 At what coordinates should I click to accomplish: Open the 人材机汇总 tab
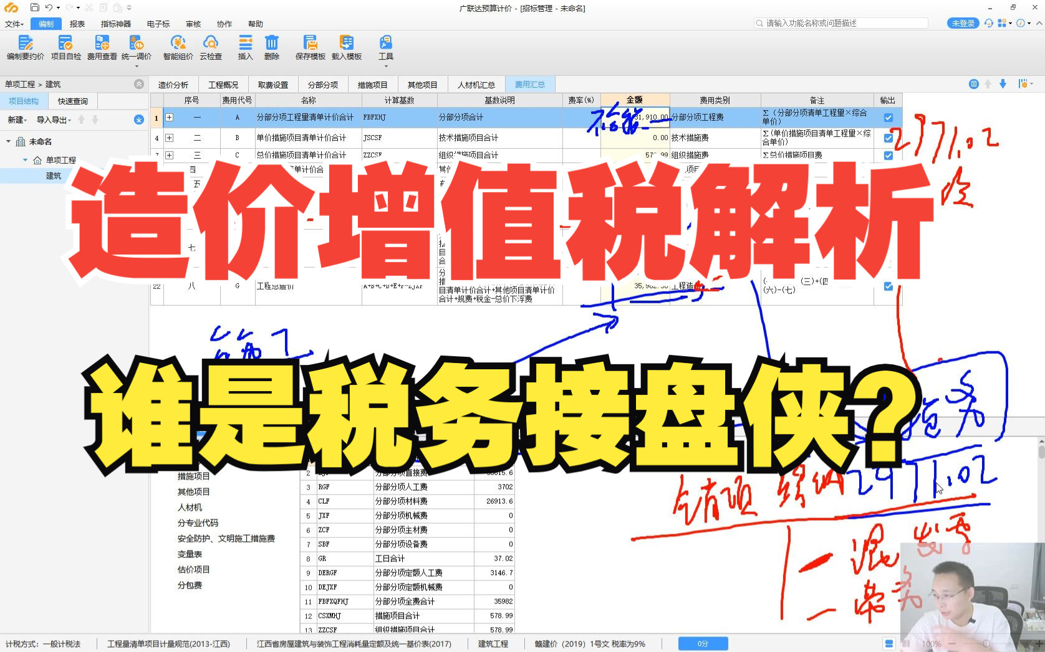tap(476, 85)
